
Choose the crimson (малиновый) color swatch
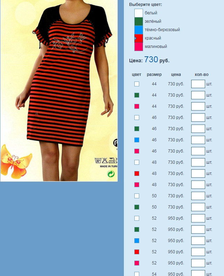(139, 47)
